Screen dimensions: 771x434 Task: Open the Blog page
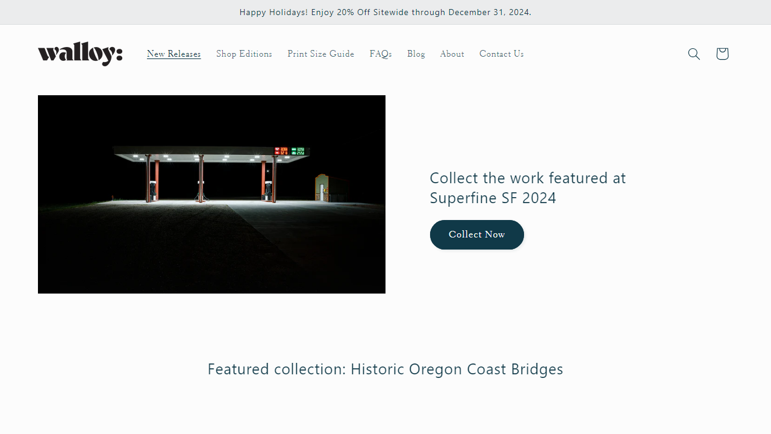[x=416, y=54]
